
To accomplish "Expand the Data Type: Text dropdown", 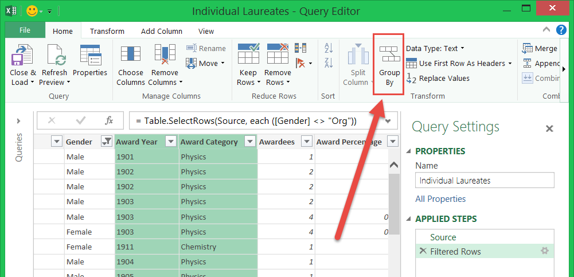I will pos(435,49).
